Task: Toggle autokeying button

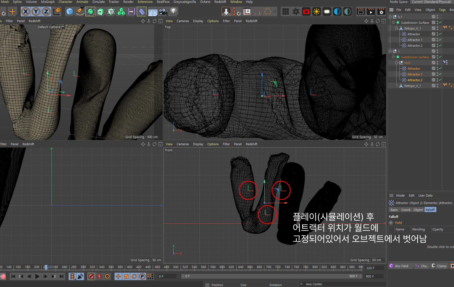Action: (99, 276)
